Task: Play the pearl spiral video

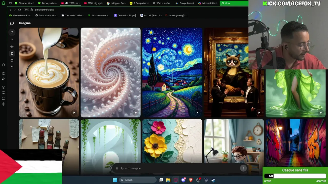Action: [x=136, y=112]
